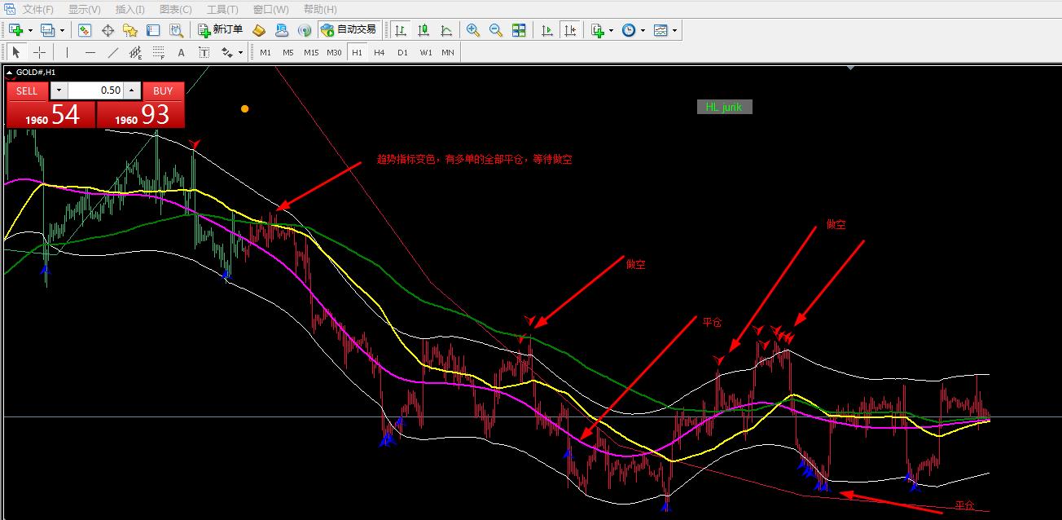This screenshot has height=520, width=1062.
Task: Switch to MN timeframe
Action: (x=448, y=52)
